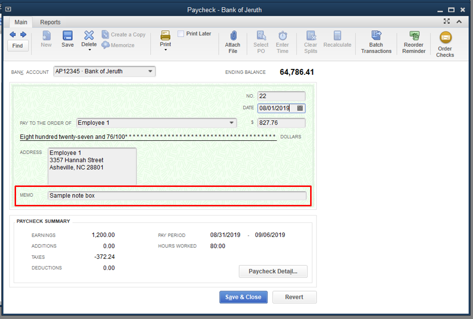Go to next paycheck with right arrow
This screenshot has width=473, height=319.
tap(23, 34)
